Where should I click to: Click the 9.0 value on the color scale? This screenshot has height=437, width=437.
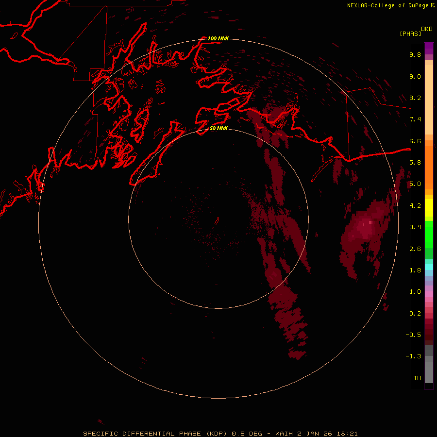[x=415, y=76]
